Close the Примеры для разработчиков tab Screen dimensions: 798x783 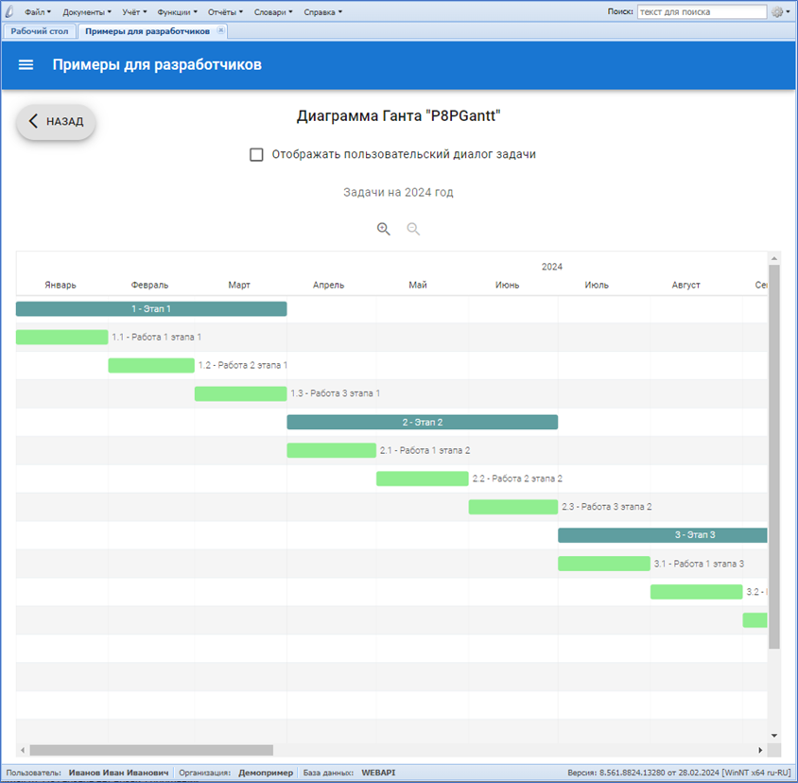(220, 30)
